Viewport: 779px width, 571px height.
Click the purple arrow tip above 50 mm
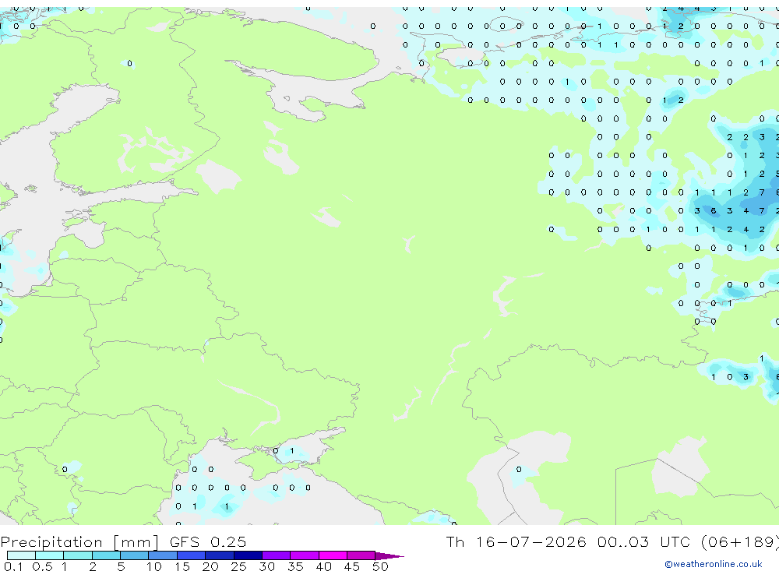[x=389, y=555]
